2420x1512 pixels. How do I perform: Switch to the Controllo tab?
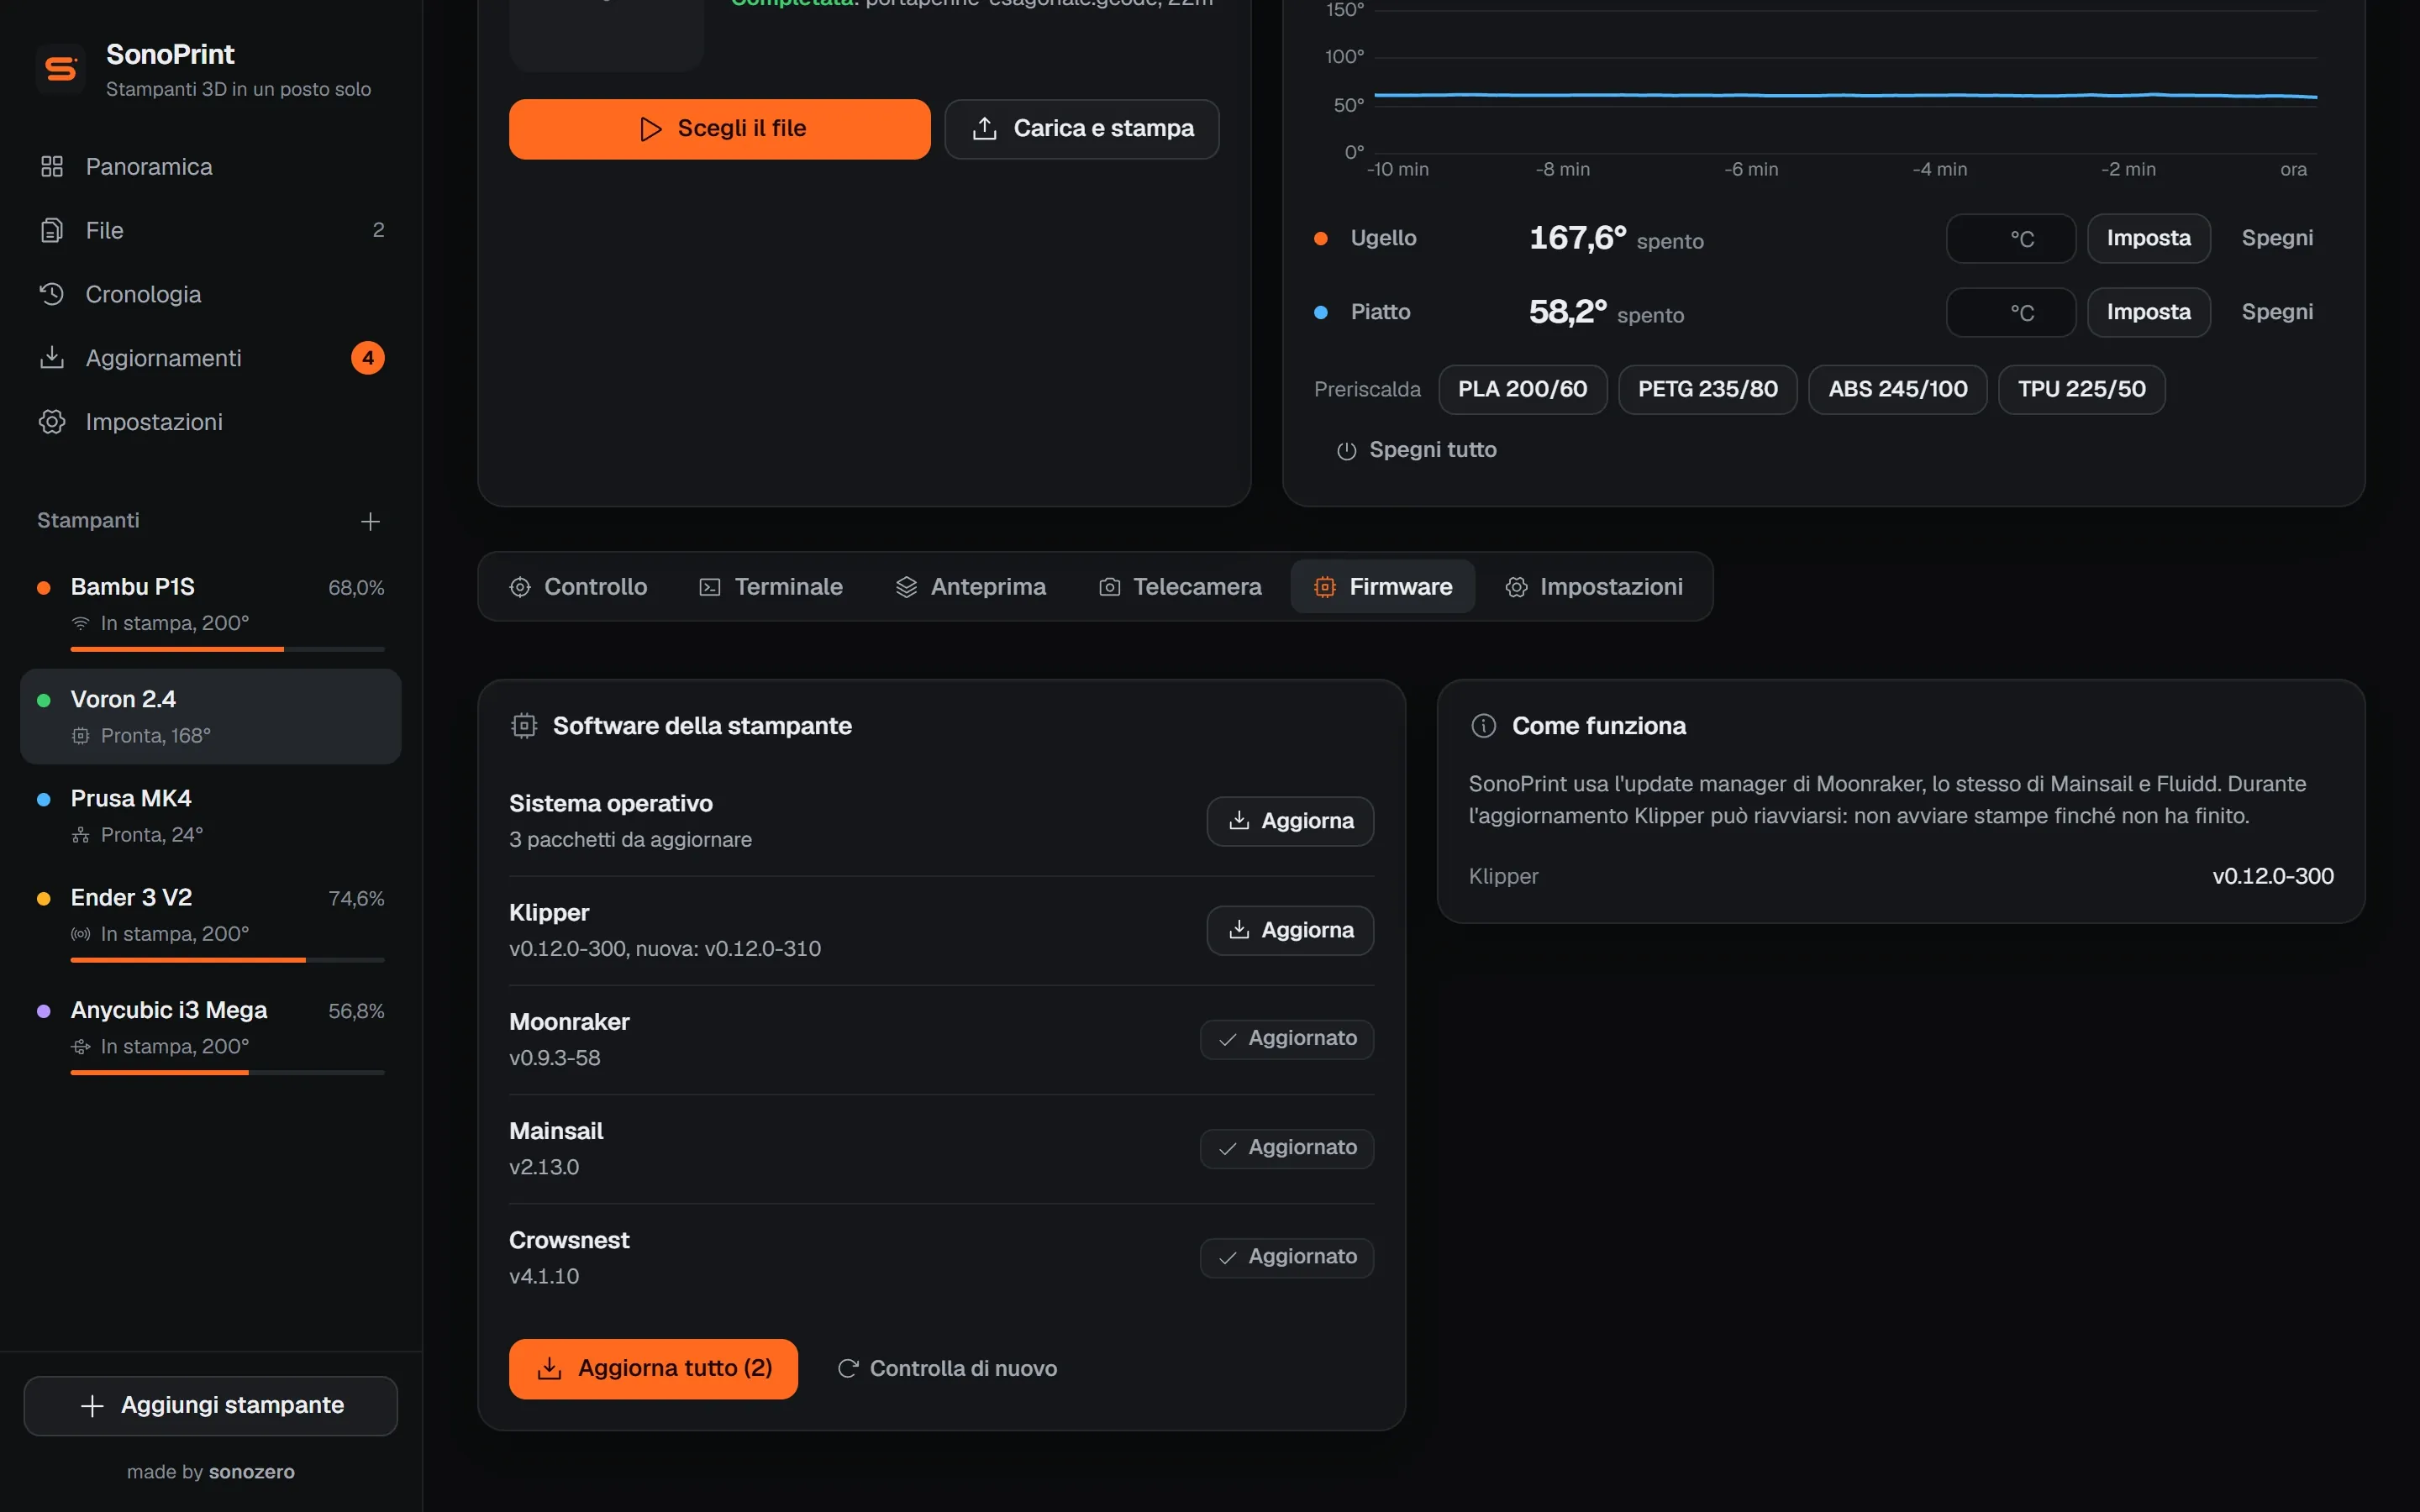point(578,587)
